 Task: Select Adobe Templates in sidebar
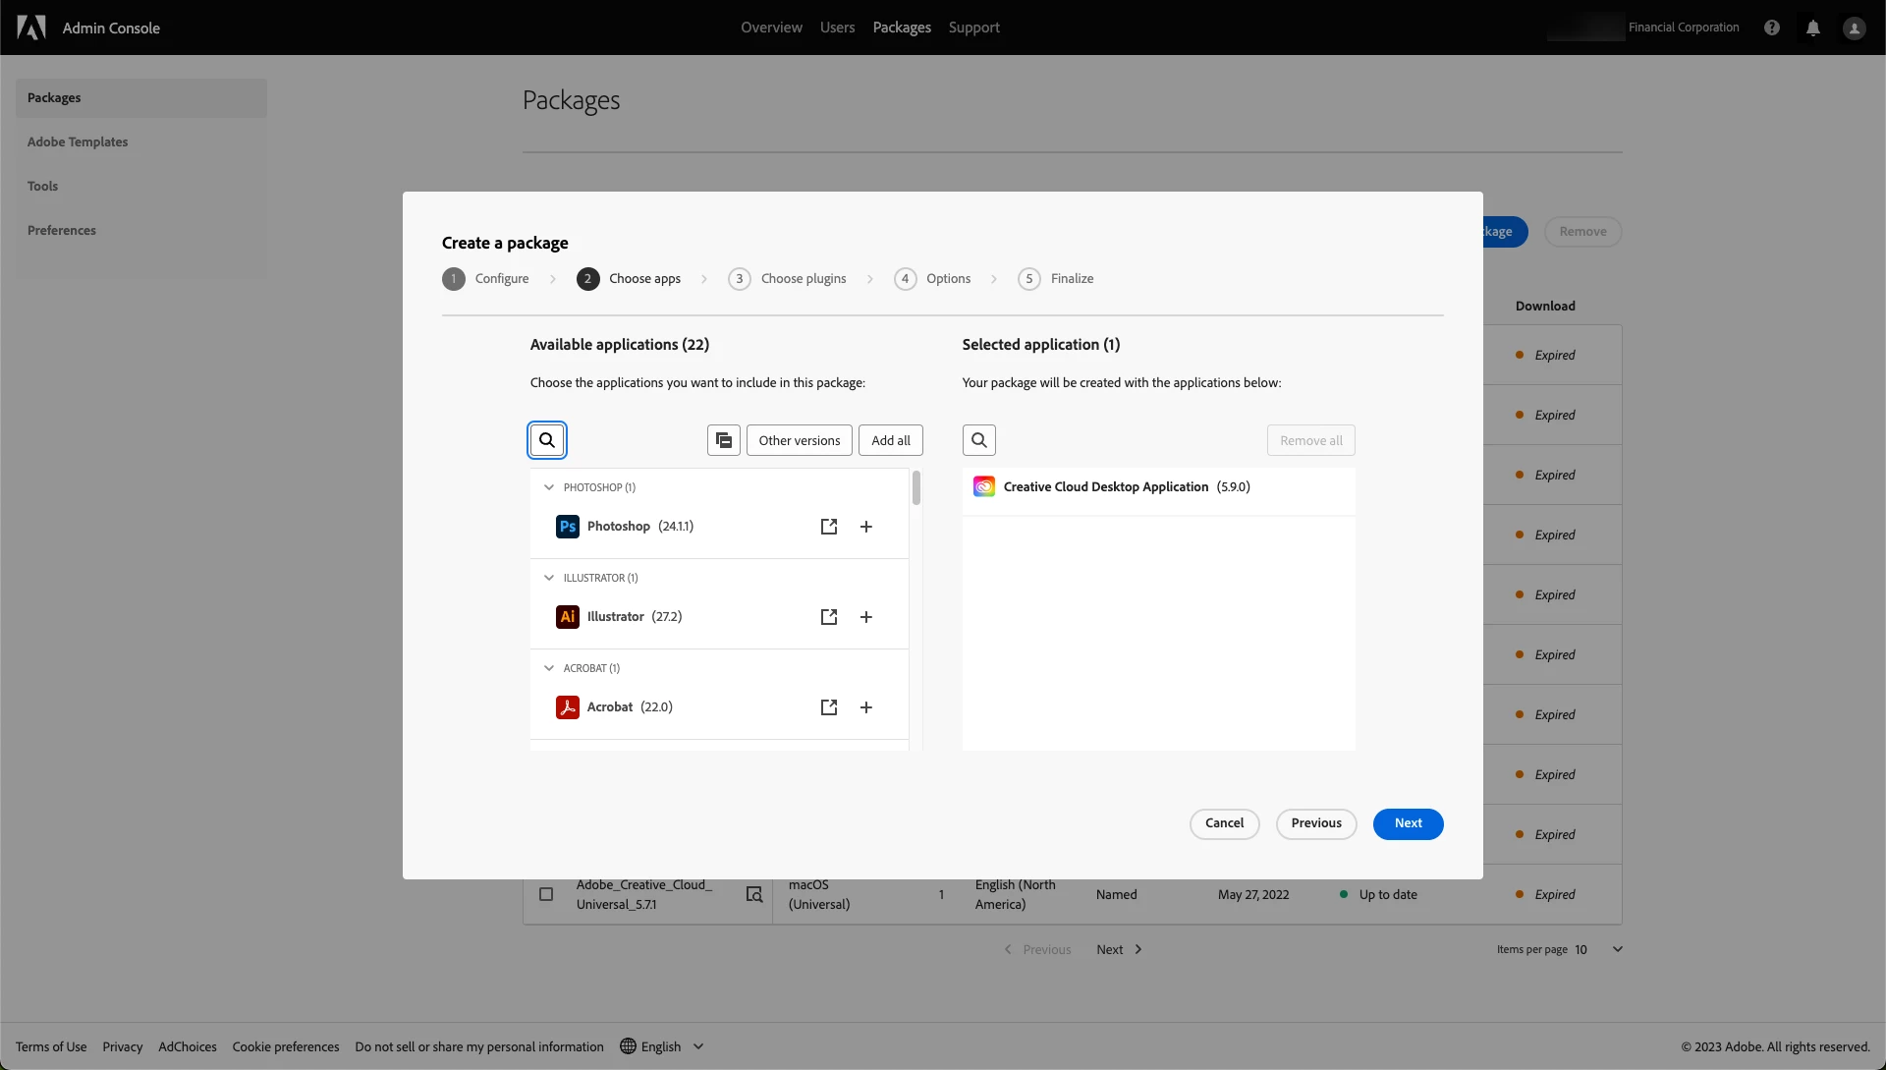(141, 142)
